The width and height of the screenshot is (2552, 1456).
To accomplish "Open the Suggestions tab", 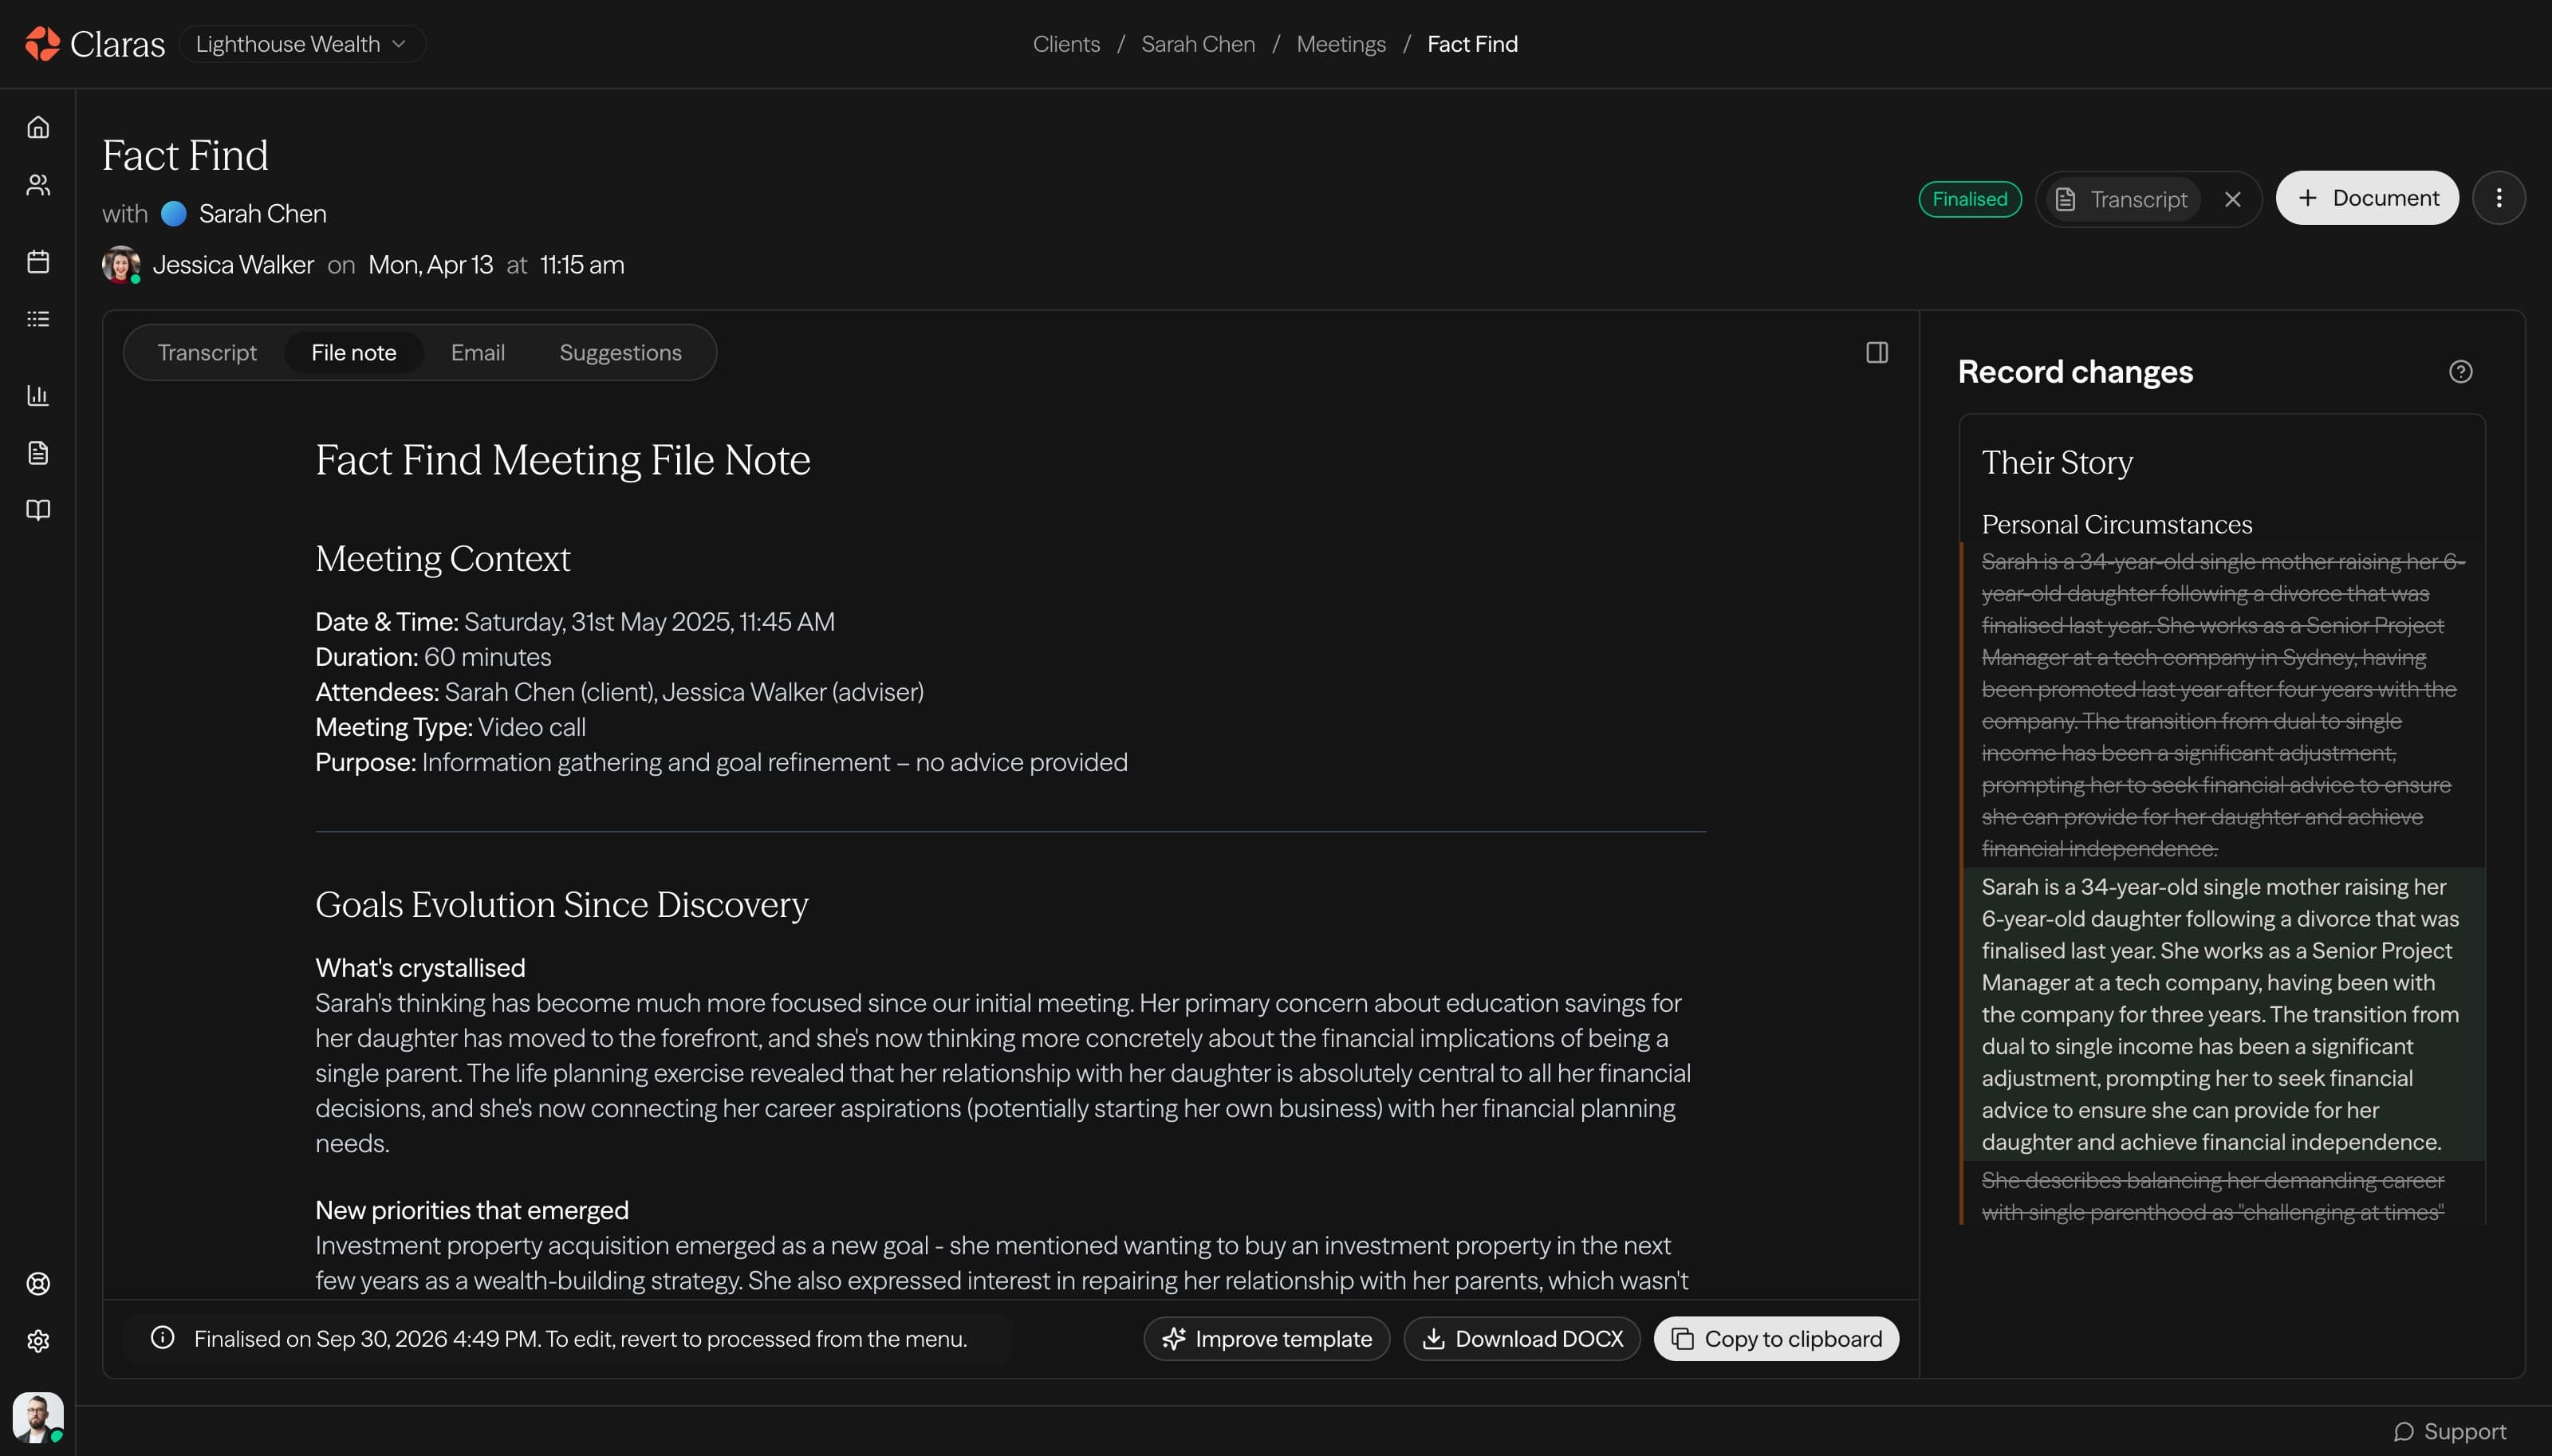I will (x=620, y=352).
